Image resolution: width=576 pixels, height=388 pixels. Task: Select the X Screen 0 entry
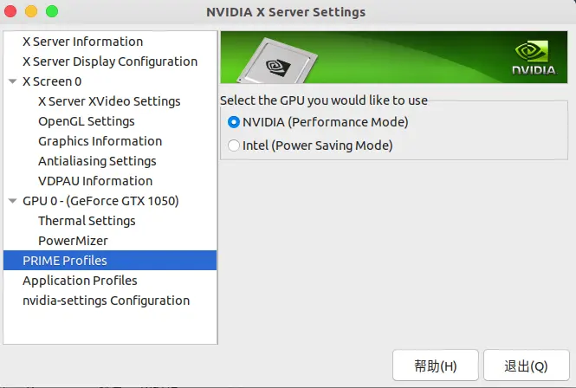[52, 81]
